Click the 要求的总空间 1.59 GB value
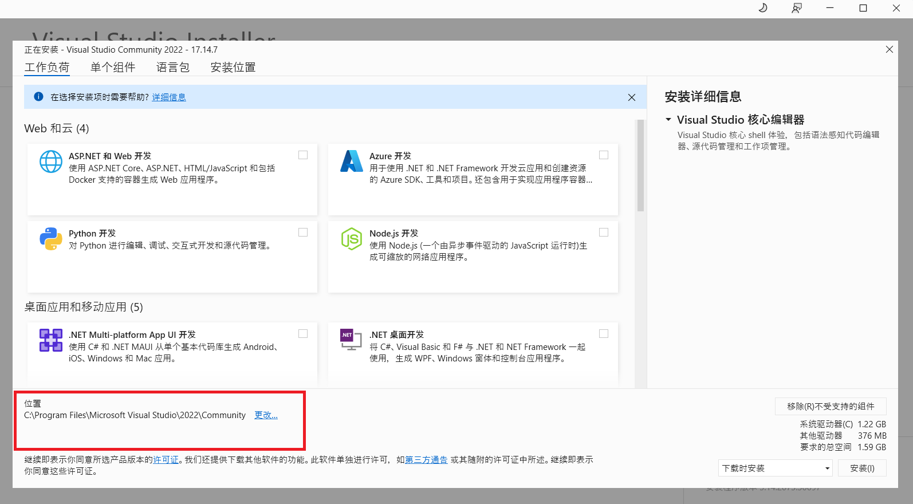913x504 pixels. (843, 447)
